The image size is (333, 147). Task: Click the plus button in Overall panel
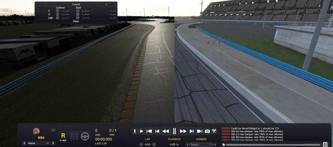(106, 4)
